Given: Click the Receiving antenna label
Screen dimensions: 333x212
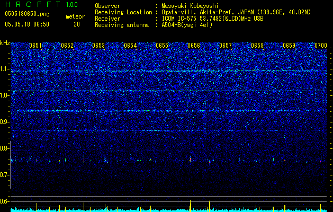Looking at the screenshot, I should (122, 25).
